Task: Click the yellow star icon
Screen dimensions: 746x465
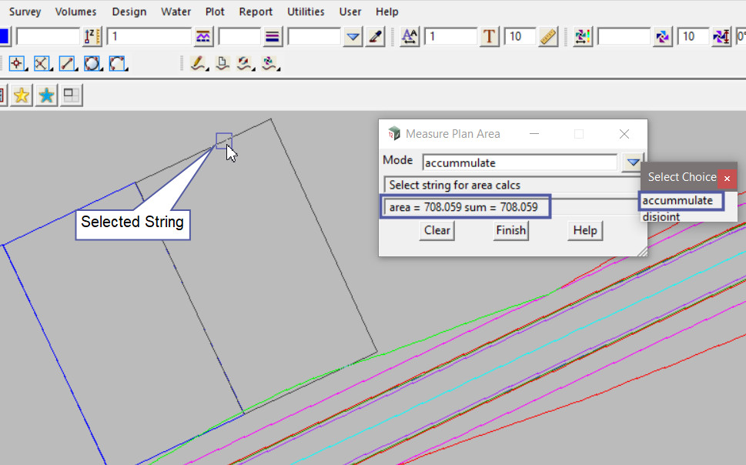Action: pyautogui.click(x=22, y=95)
